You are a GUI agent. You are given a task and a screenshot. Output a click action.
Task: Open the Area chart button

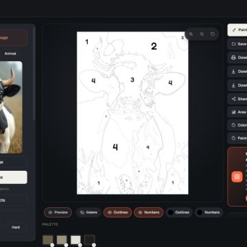click(x=237, y=112)
